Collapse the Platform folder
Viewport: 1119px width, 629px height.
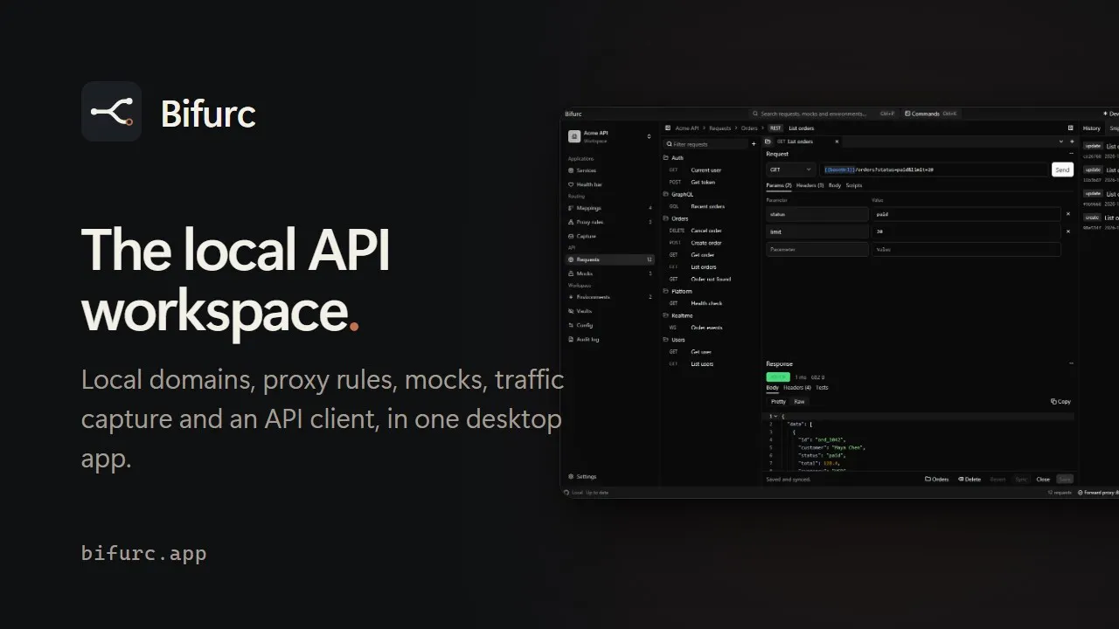[x=678, y=291]
